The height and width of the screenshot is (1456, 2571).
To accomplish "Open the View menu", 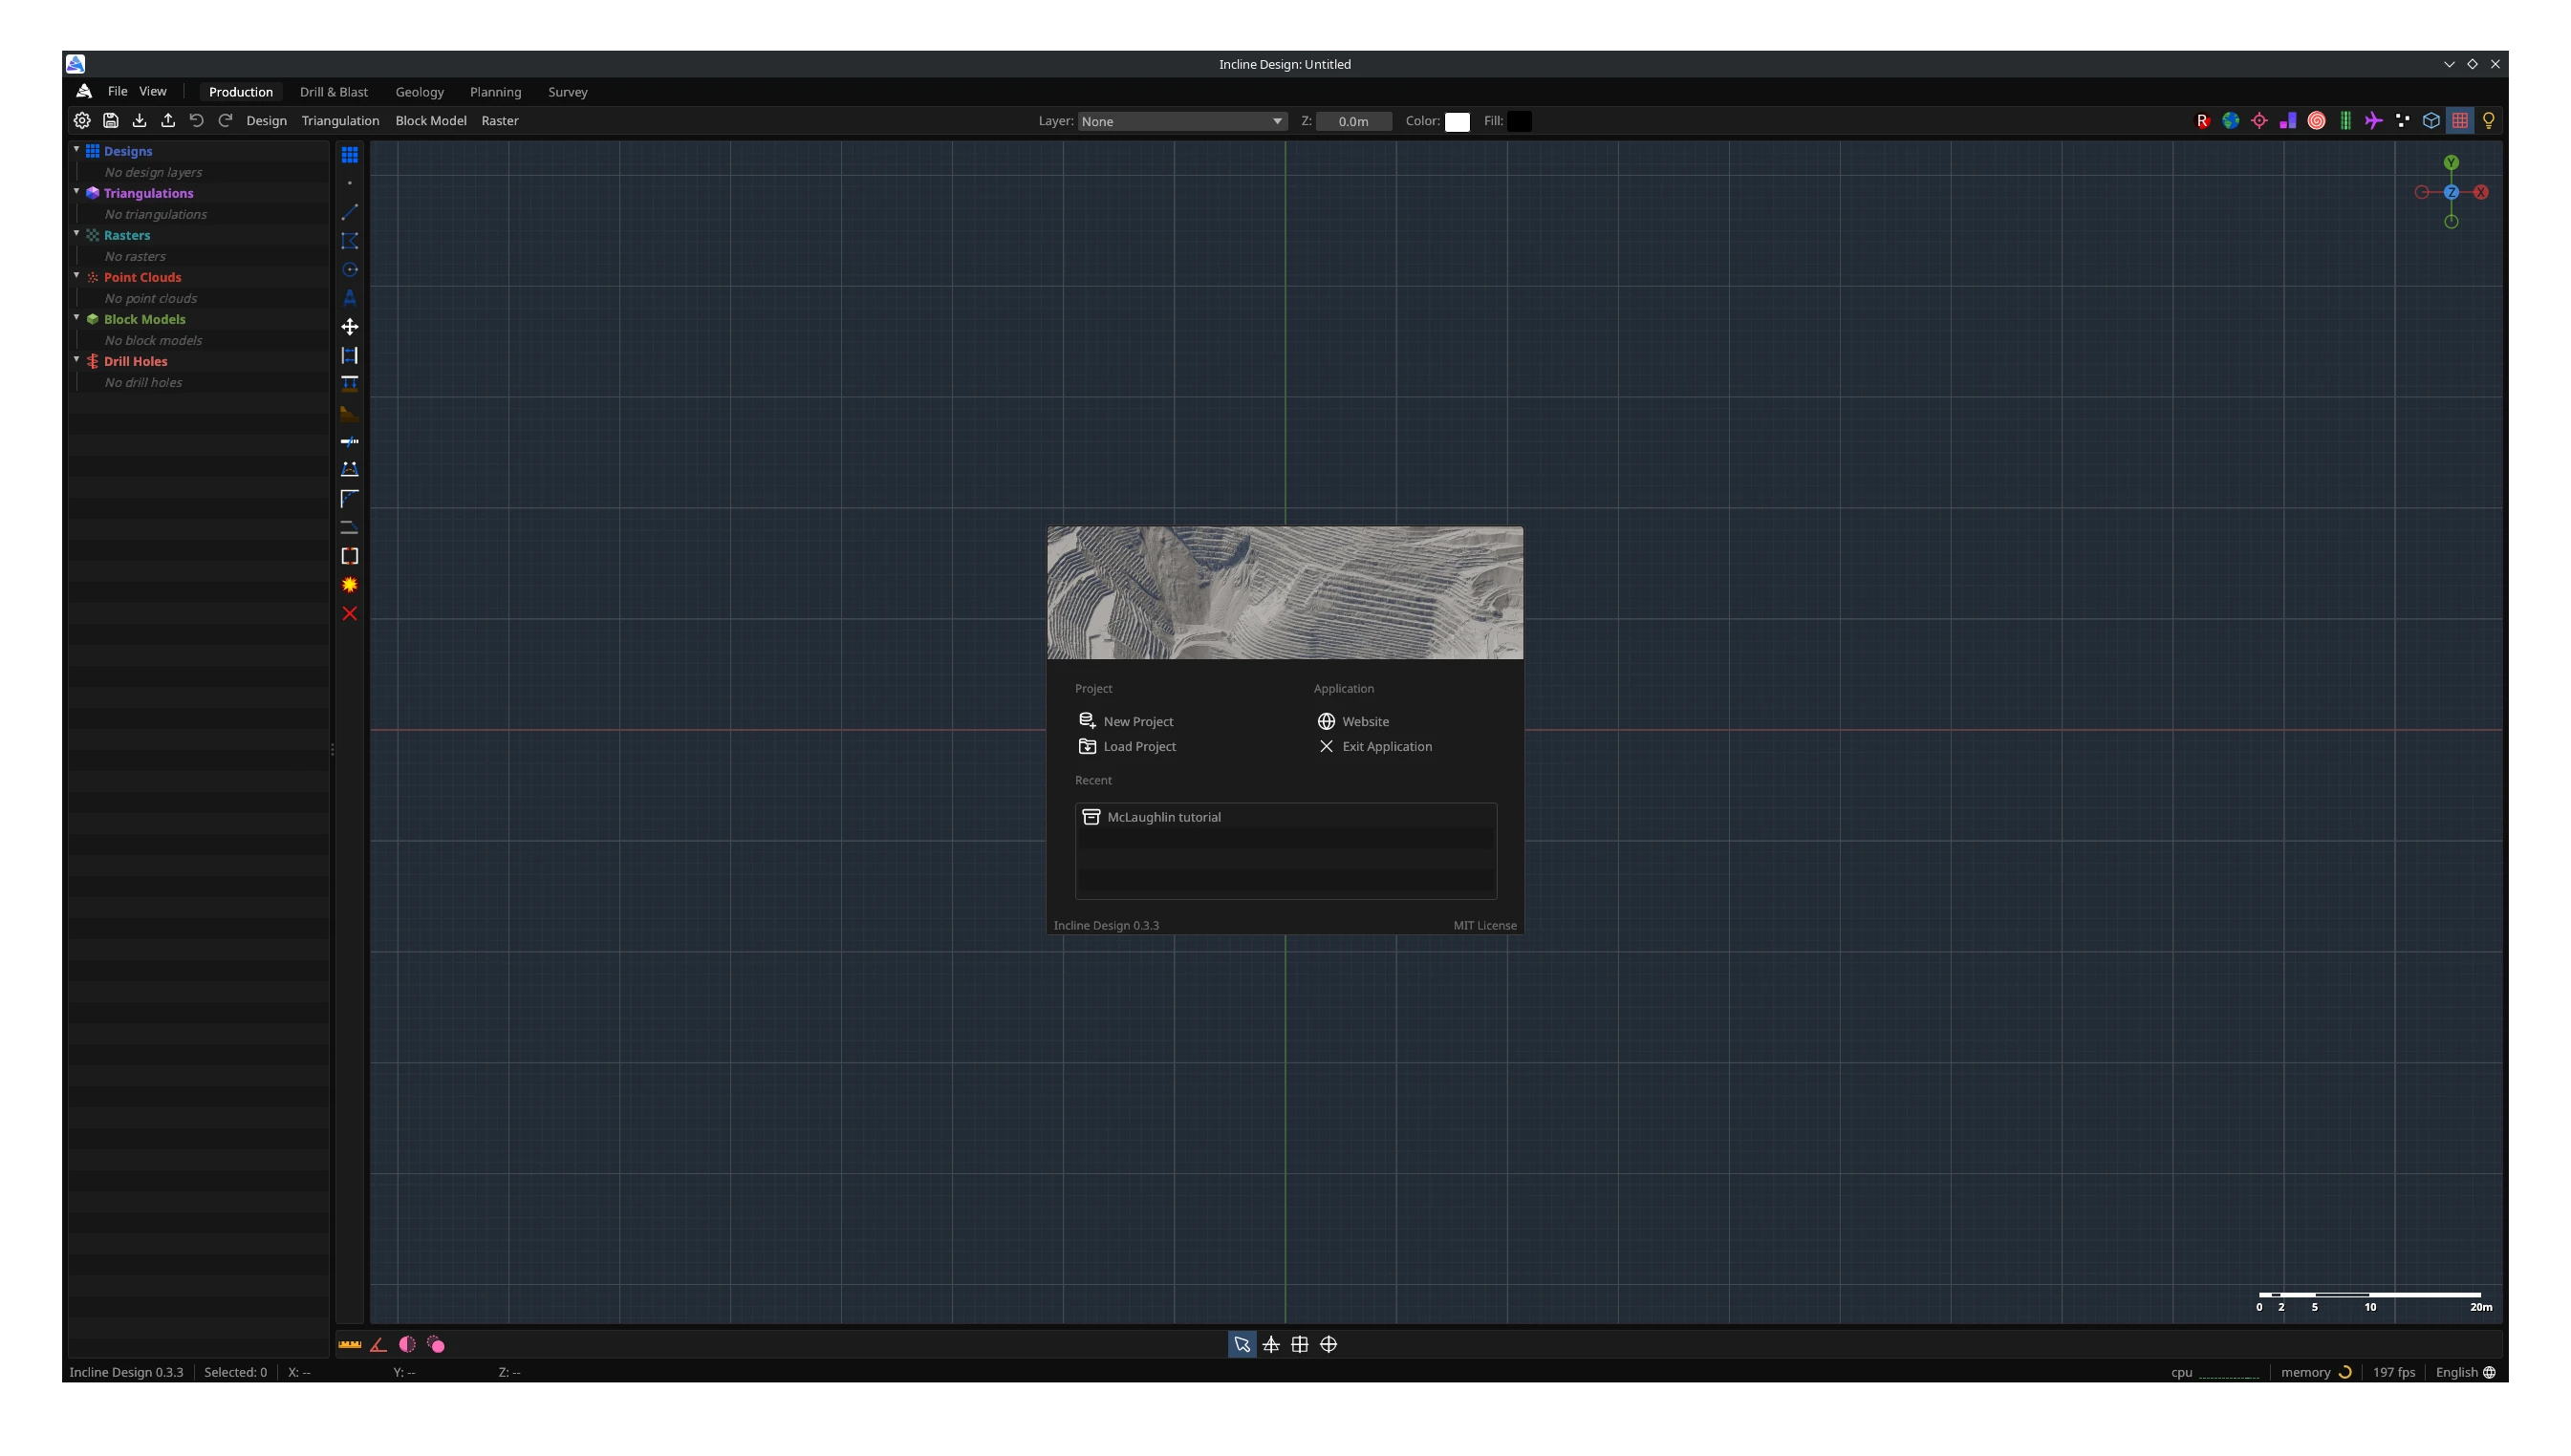I will (x=152, y=91).
